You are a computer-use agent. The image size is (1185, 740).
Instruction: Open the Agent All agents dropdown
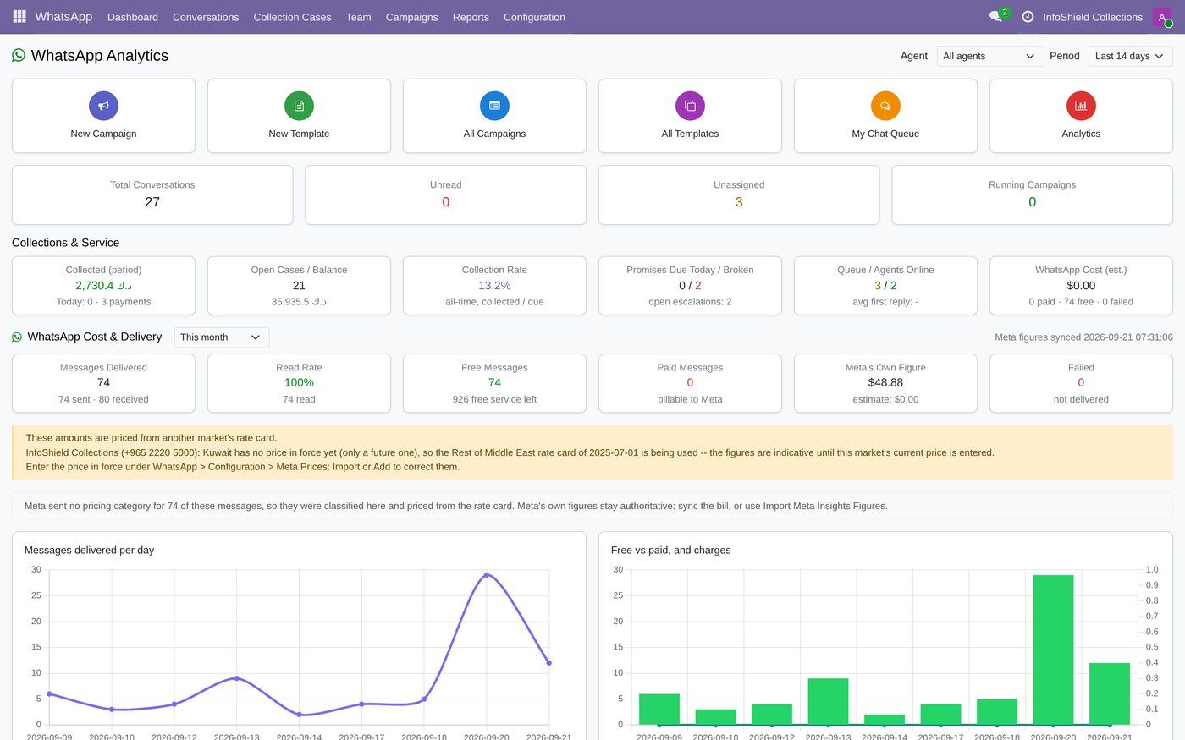(x=989, y=56)
